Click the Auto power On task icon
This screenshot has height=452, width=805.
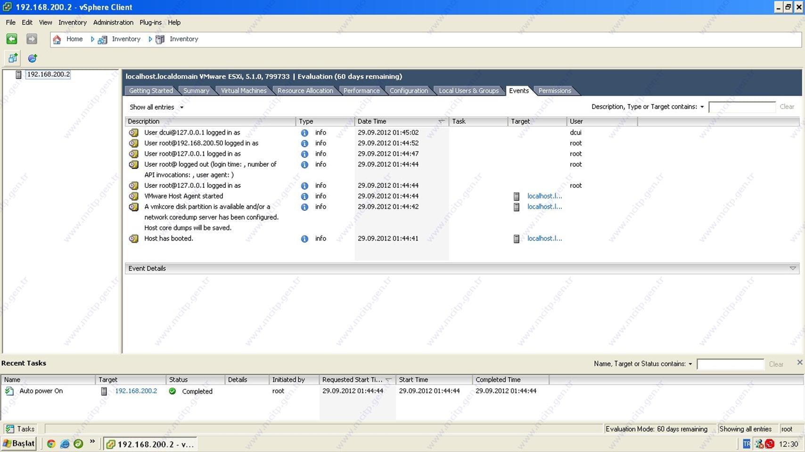[x=9, y=391]
